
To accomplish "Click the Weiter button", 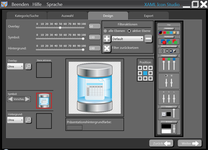I will coord(190,143).
